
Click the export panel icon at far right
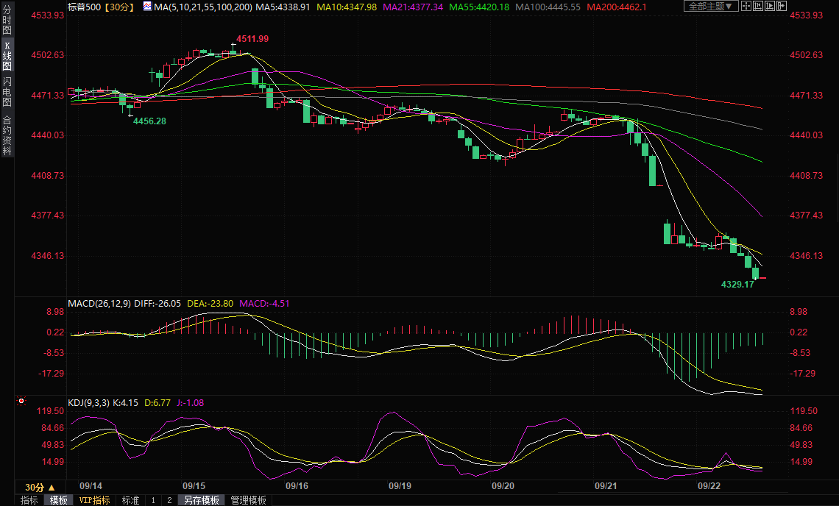click(783, 7)
